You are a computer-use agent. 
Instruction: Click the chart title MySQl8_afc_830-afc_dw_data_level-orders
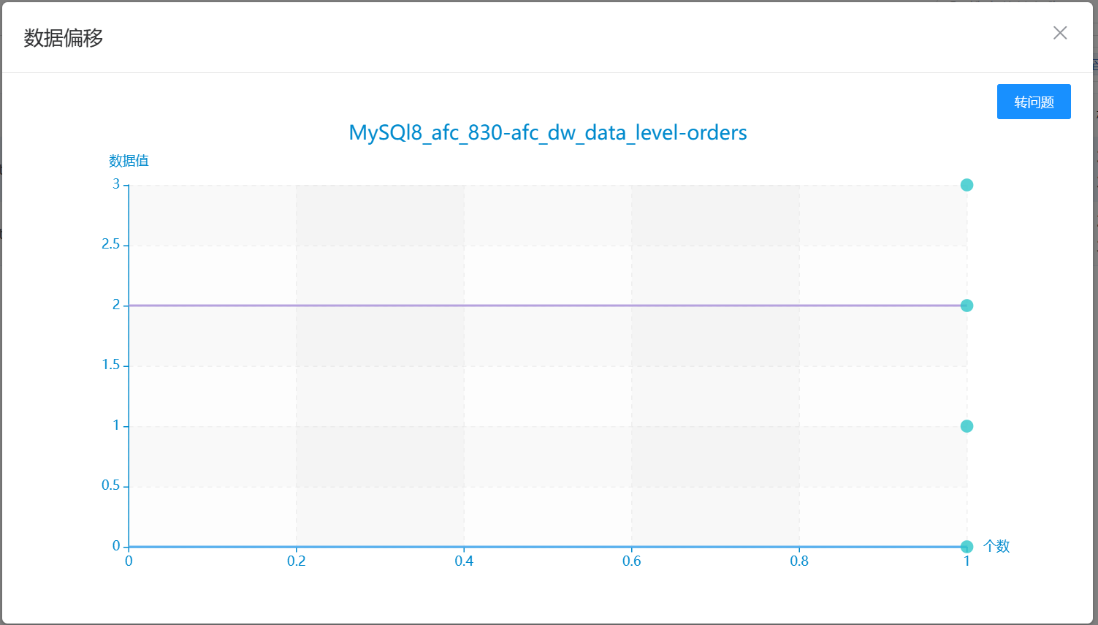[548, 132]
